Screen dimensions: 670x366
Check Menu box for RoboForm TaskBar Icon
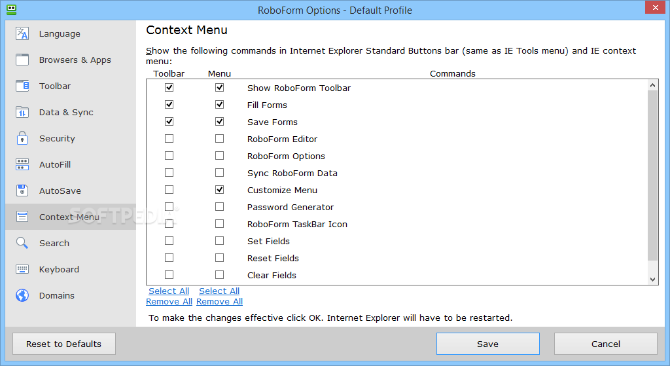[219, 224]
